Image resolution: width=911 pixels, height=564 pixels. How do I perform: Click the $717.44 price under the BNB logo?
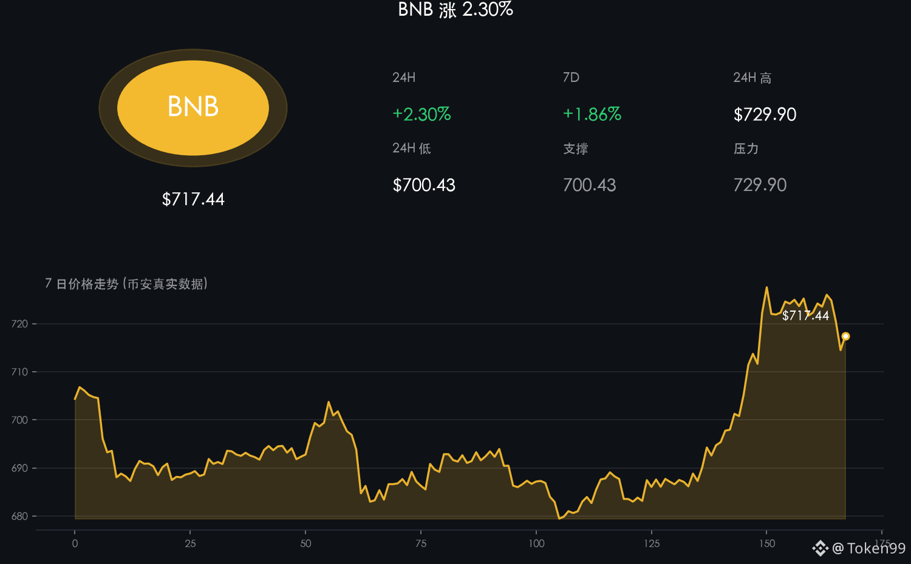tap(193, 199)
